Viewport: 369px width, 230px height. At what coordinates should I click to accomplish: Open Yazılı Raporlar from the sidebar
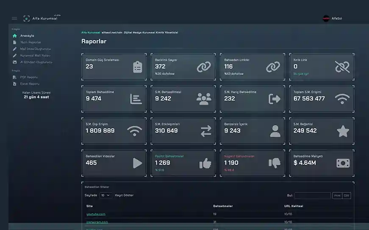[x=31, y=42]
